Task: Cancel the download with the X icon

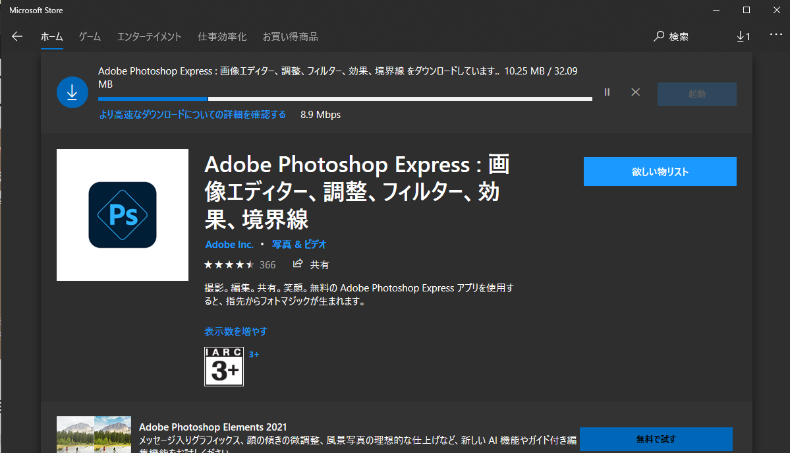Action: [x=635, y=92]
